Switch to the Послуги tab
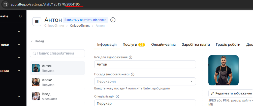Viewport: 253px width, 106px height. 134,44
